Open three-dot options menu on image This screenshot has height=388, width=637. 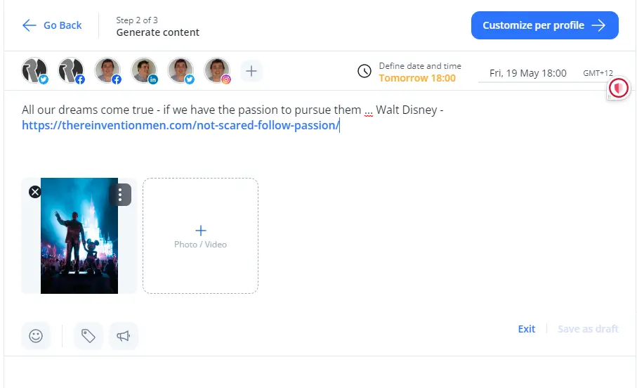[x=120, y=195]
